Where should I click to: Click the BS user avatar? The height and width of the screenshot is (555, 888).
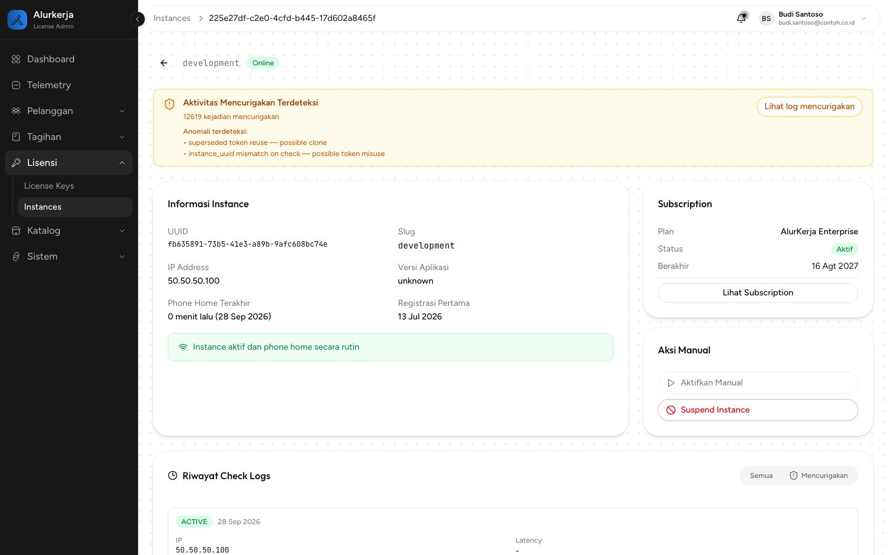[x=766, y=18]
